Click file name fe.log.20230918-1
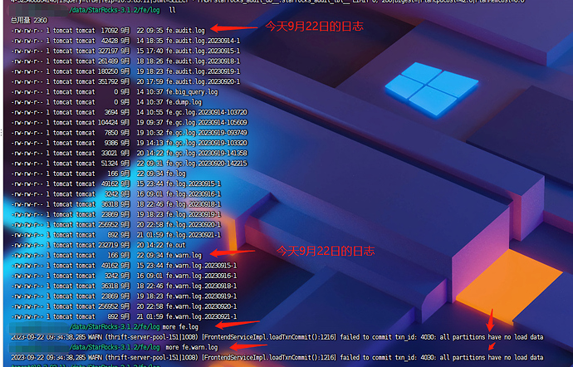The height and width of the screenshot is (367, 573). pyautogui.click(x=193, y=204)
